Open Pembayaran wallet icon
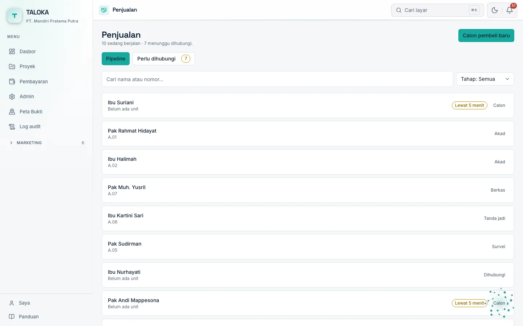The image size is (523, 326). coord(12,81)
